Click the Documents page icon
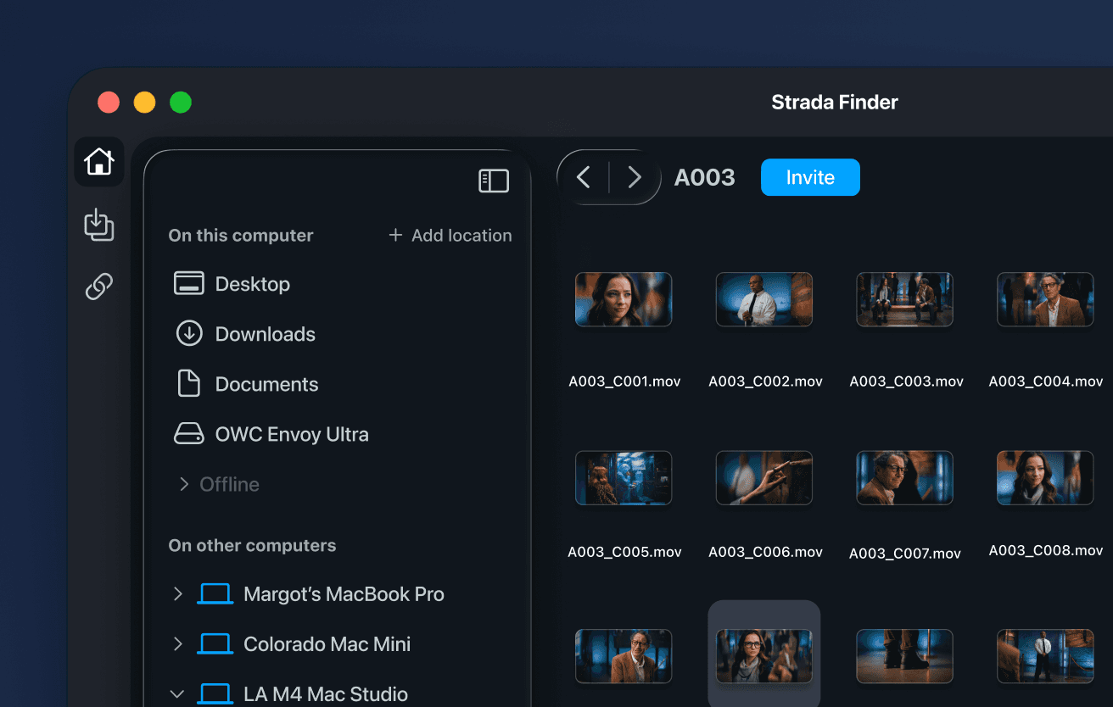Viewport: 1113px width, 707px height. click(188, 383)
